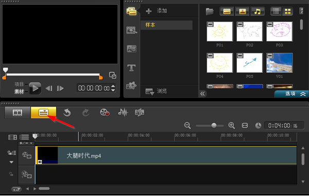Image resolution: width=309 pixels, height=196 pixels.
Task: Select the P02 world map thumbnail
Action: 249,31
